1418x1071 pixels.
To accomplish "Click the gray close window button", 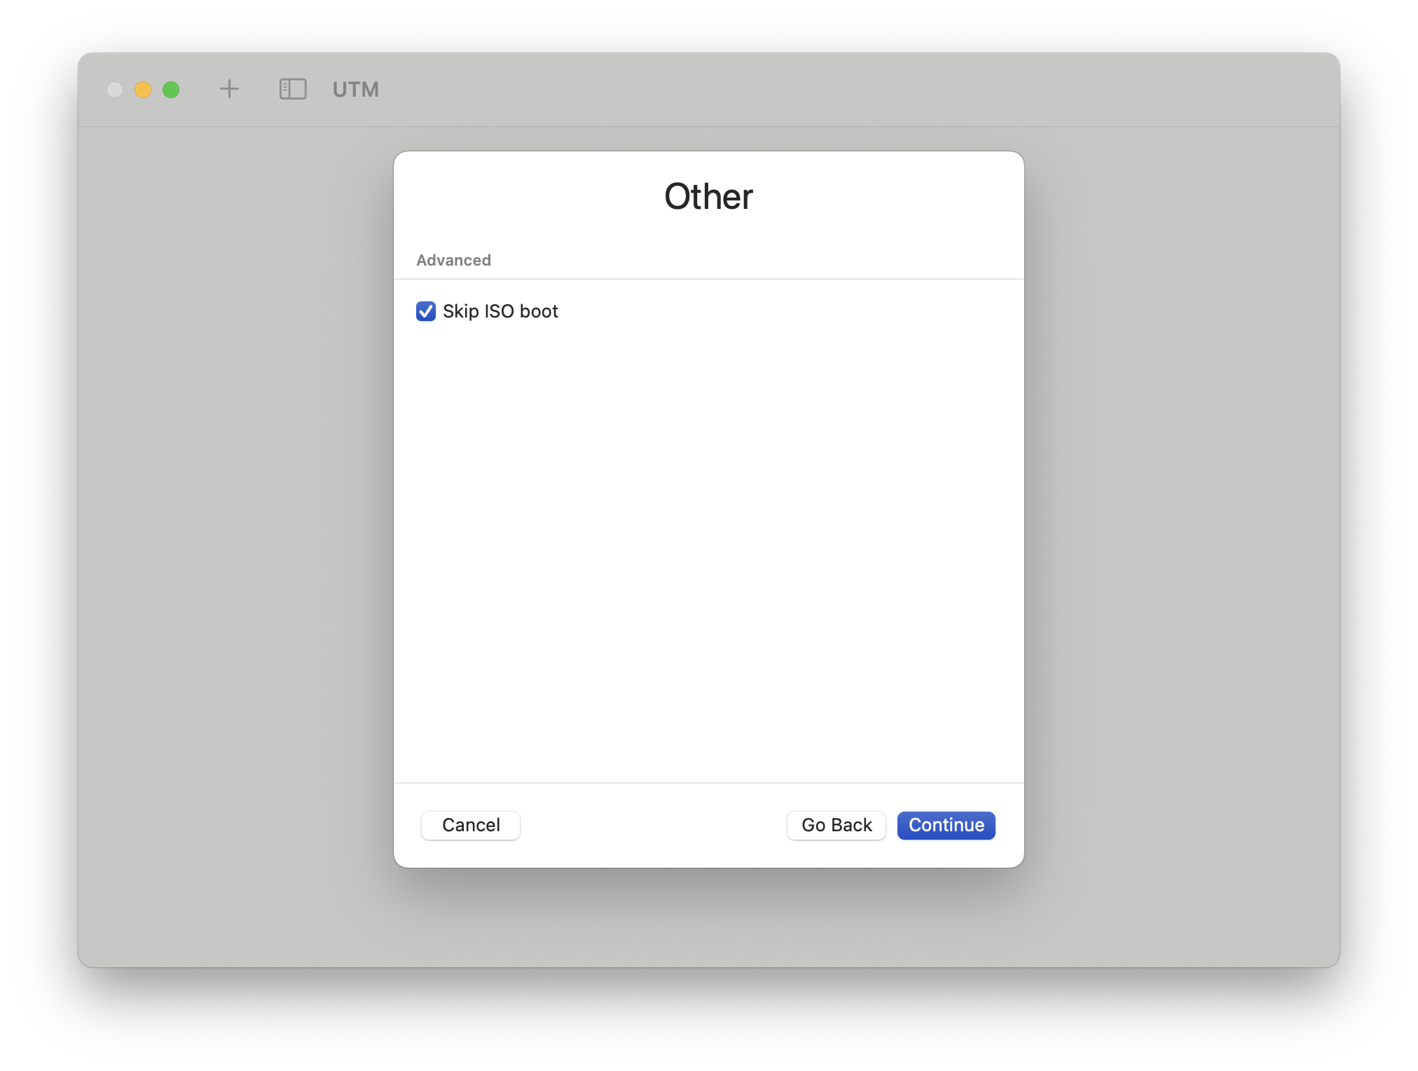I will coord(115,90).
